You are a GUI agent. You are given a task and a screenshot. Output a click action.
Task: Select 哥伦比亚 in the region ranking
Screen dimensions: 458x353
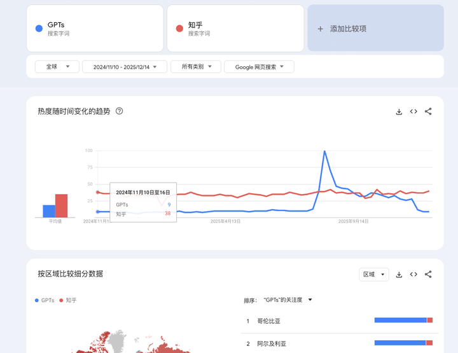click(x=268, y=321)
